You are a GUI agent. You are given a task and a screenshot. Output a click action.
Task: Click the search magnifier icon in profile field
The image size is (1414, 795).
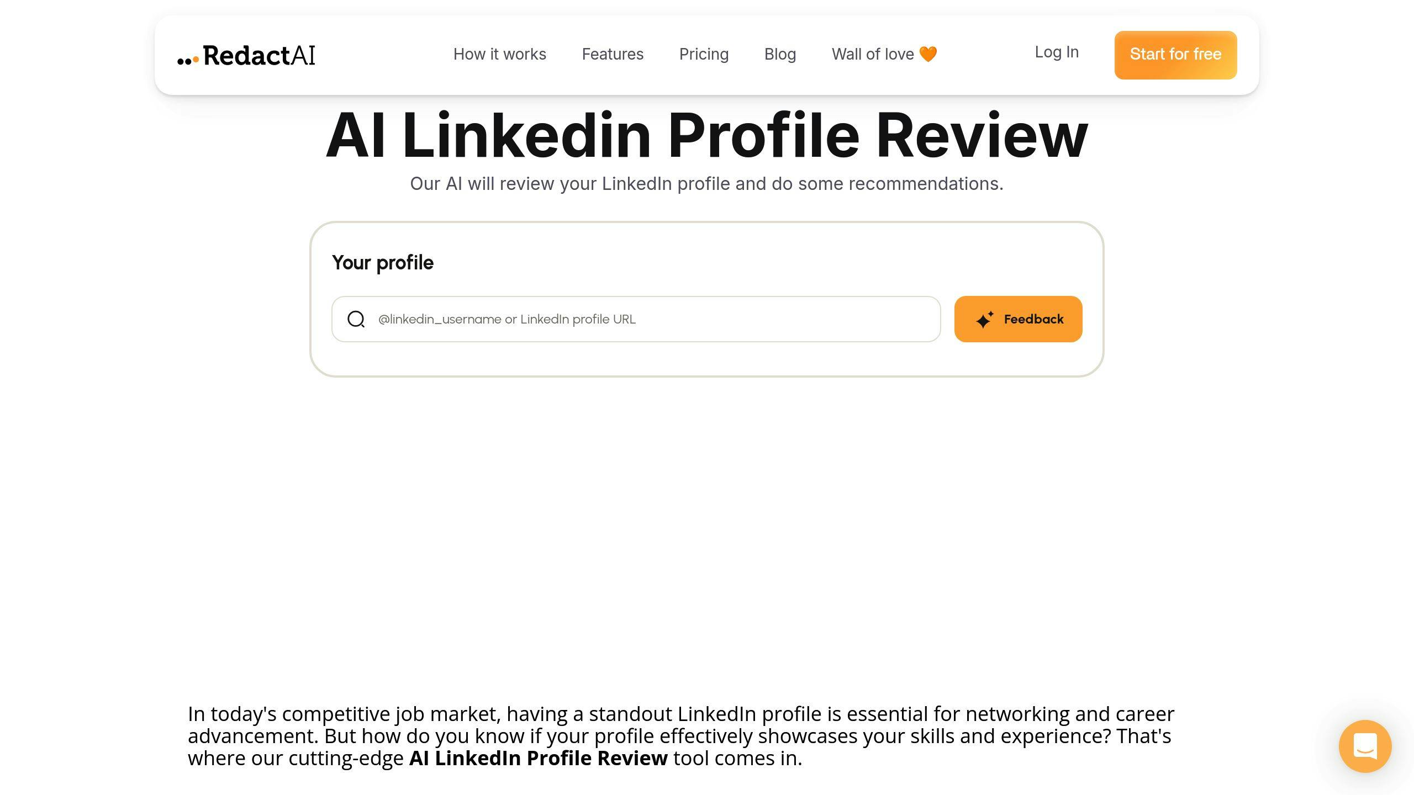coord(356,319)
